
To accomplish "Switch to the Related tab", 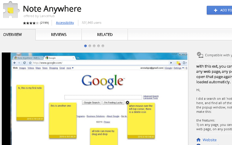I will tap(105, 35).
